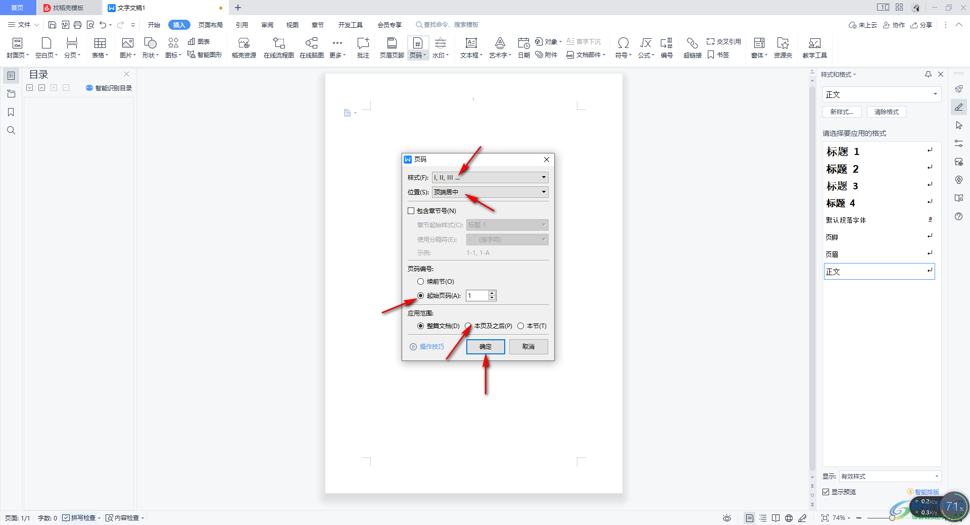This screenshot has width=970, height=525.
Task: Insert a blank page with 空白页
Action: click(46, 48)
